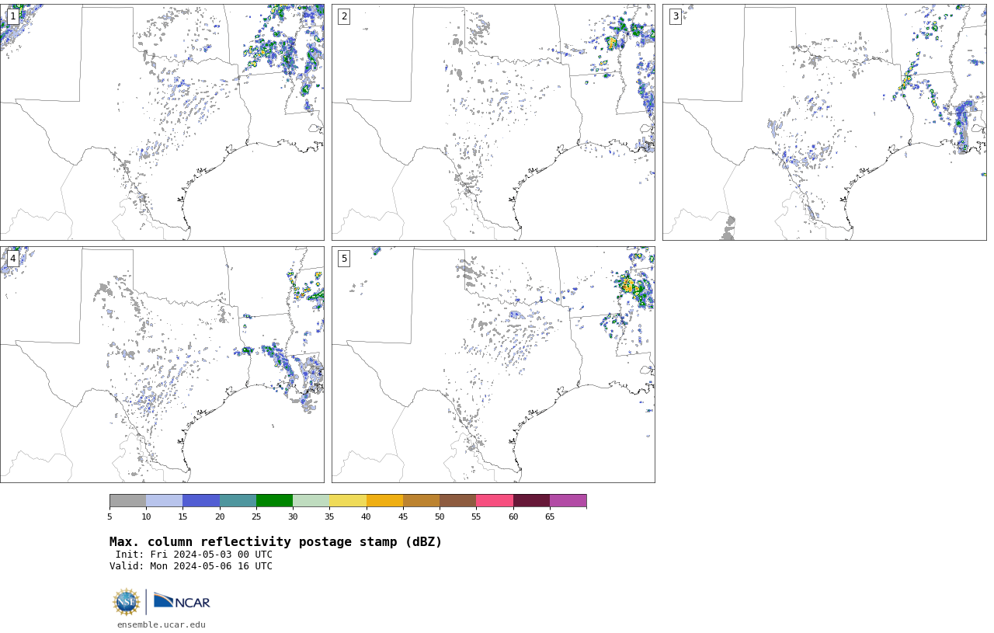Click colorbar tick label 65
The height and width of the screenshot is (633, 994).
(x=550, y=516)
